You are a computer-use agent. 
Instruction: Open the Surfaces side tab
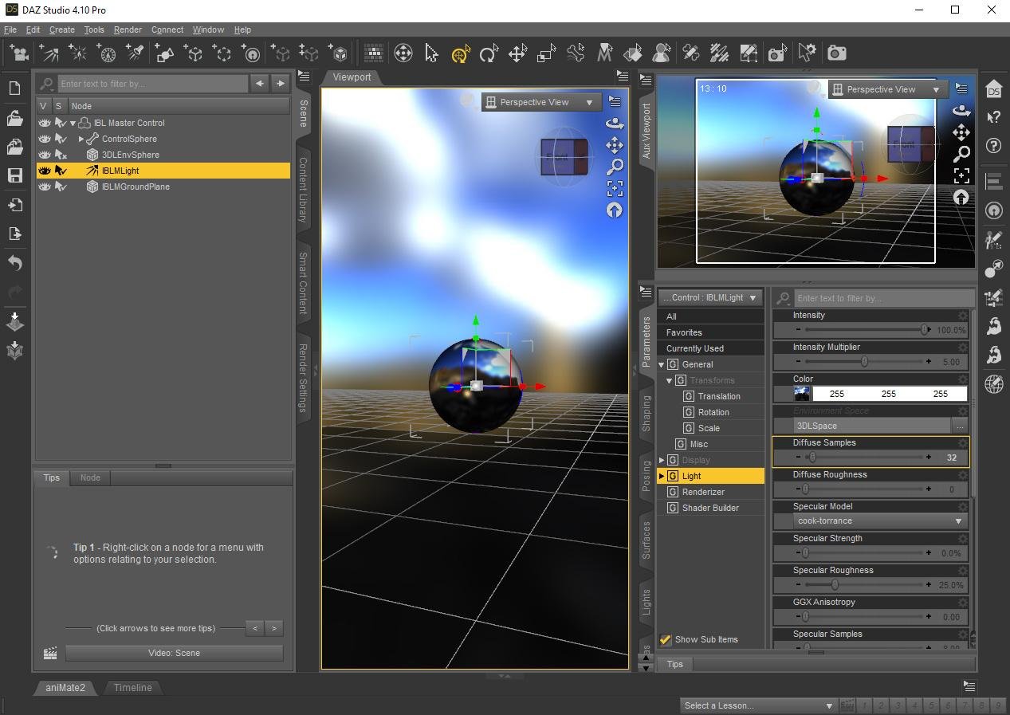(646, 540)
